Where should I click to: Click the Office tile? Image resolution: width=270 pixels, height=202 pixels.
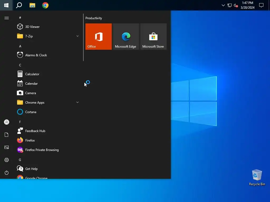pyautogui.click(x=99, y=37)
